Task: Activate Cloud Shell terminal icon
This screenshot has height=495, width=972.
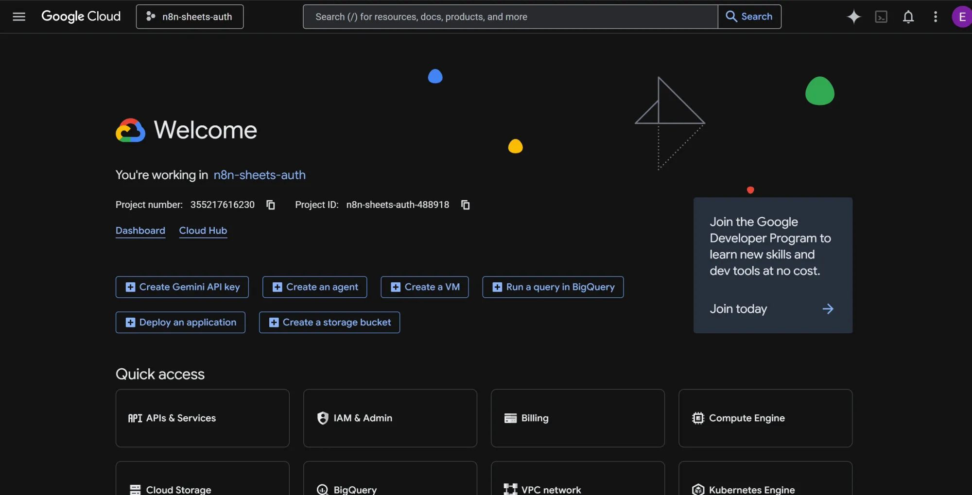Action: point(881,17)
